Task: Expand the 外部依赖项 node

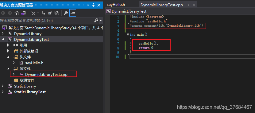Action: [8, 51]
